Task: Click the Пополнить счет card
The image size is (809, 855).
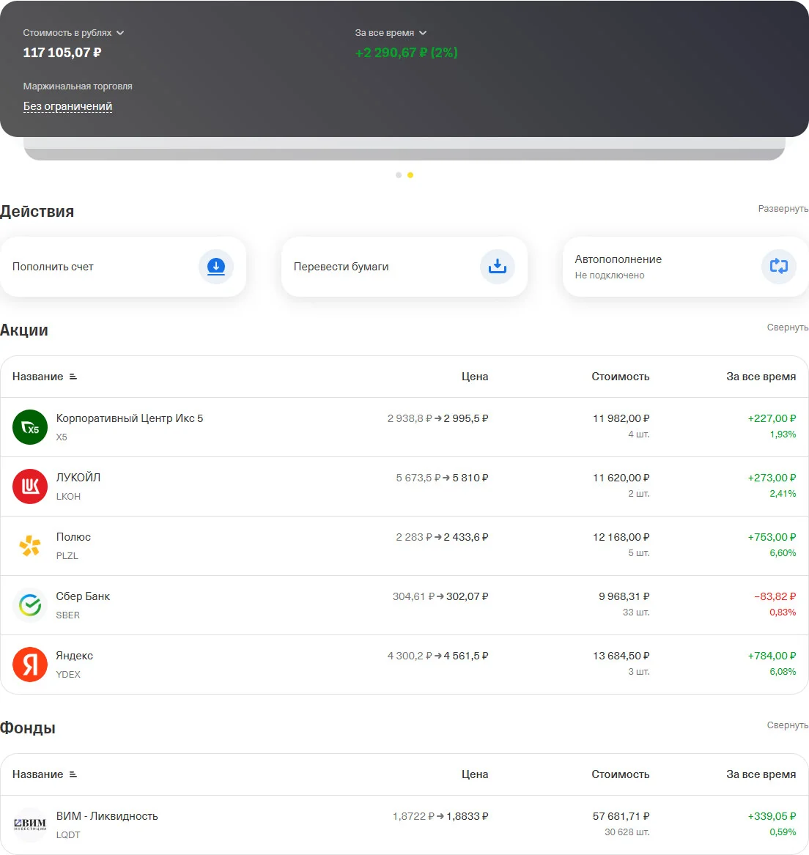Action: 123,267
